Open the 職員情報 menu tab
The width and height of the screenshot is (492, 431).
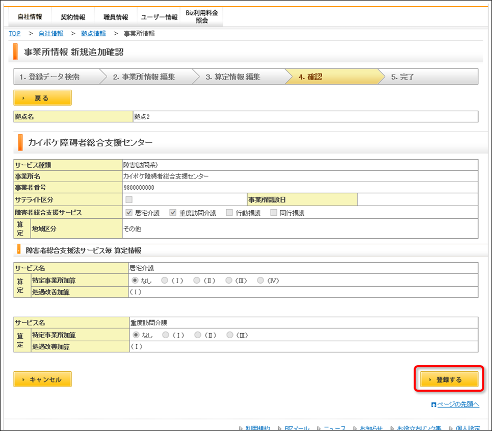tap(116, 17)
